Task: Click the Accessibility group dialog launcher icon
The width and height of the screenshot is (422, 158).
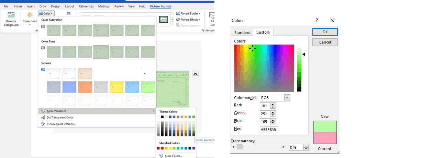Action: point(203,31)
